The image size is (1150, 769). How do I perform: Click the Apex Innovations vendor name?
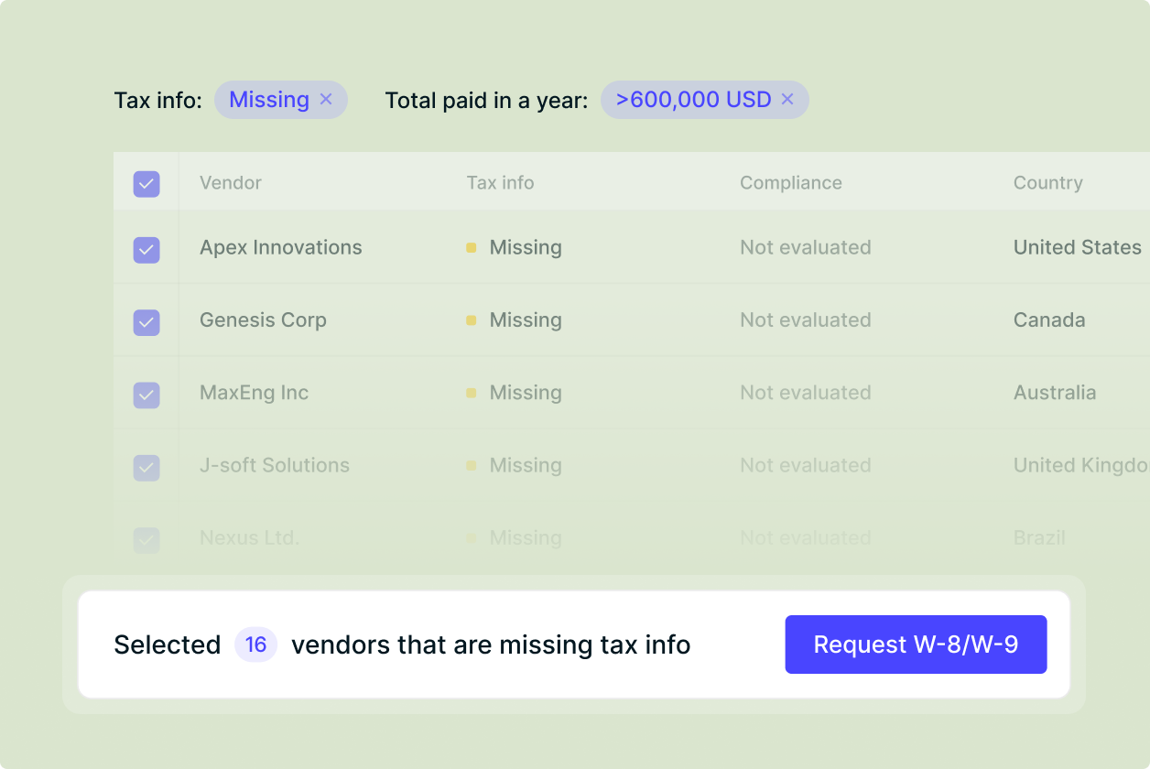click(281, 247)
